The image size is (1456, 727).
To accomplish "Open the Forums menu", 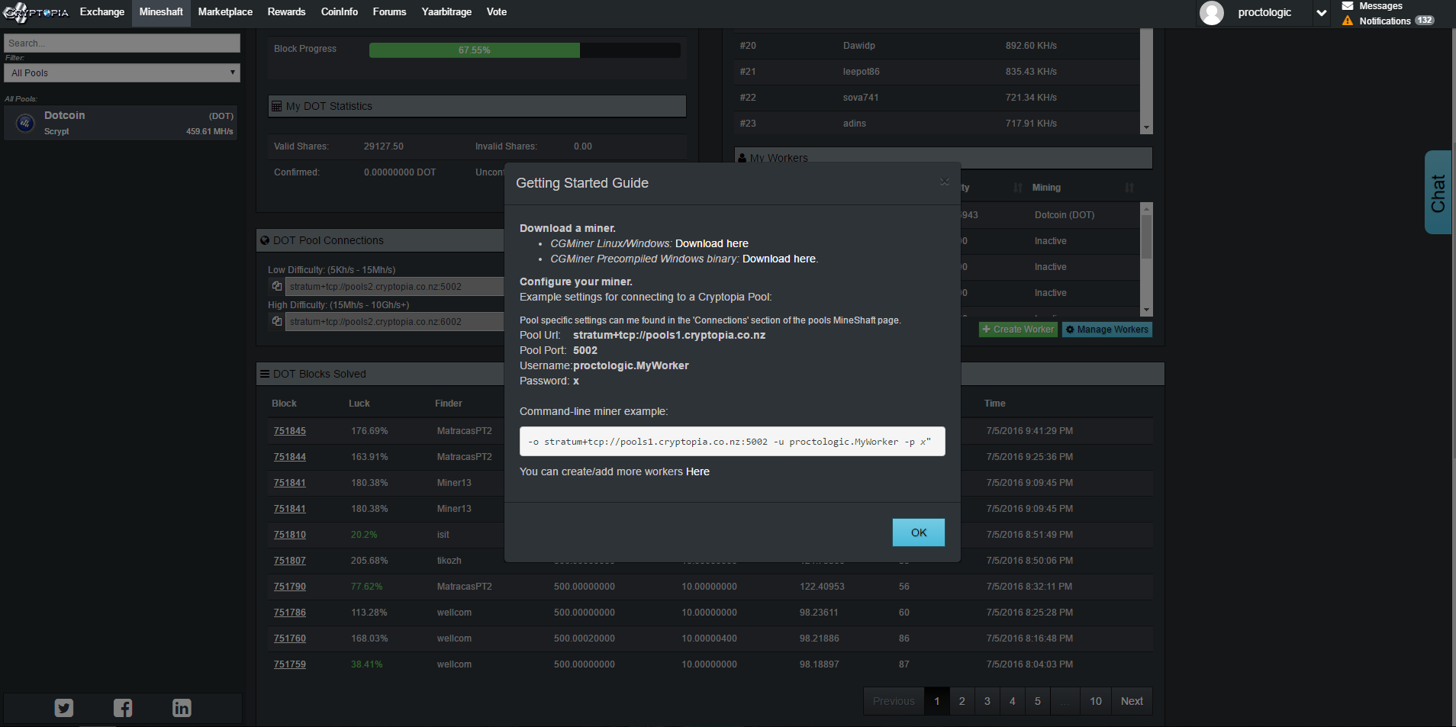I will (x=389, y=12).
